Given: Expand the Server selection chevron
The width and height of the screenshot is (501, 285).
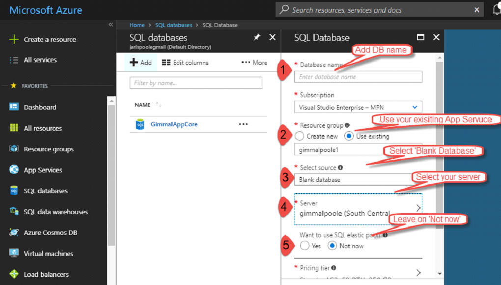Looking at the screenshot, I should pos(418,208).
